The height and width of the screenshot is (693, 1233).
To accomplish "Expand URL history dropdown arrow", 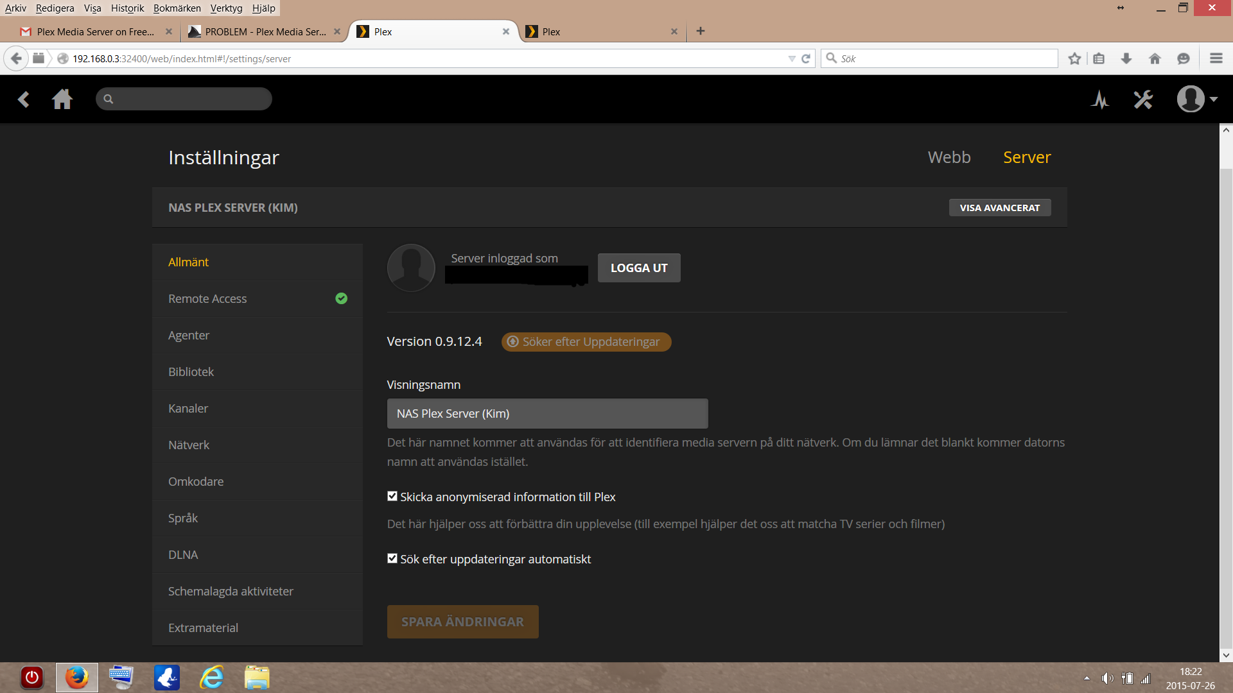I will click(x=792, y=58).
